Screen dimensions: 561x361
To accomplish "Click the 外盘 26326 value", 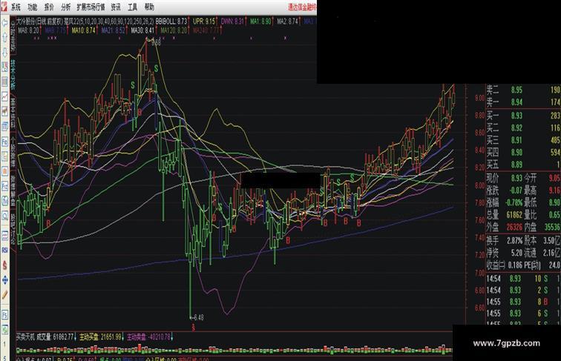I will coord(514,227).
